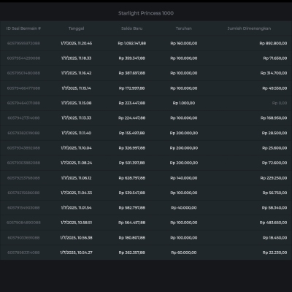Click the ID Sesi Bermain # column header

(x=23, y=28)
